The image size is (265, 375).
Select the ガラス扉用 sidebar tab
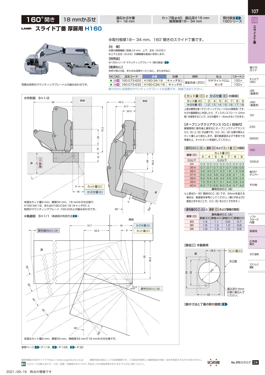(x=254, y=254)
